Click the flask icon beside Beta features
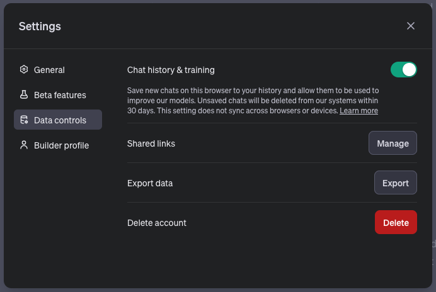Image resolution: width=436 pixels, height=292 pixels. (24, 95)
